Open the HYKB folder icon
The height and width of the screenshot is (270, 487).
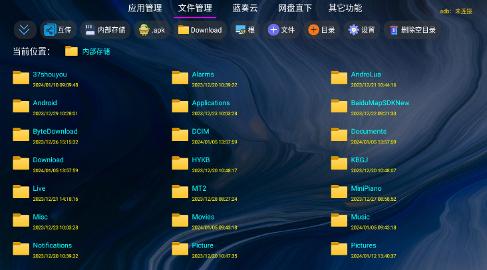[180, 163]
